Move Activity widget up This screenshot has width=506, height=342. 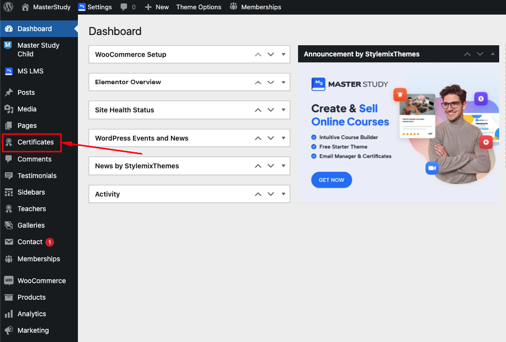tap(258, 194)
